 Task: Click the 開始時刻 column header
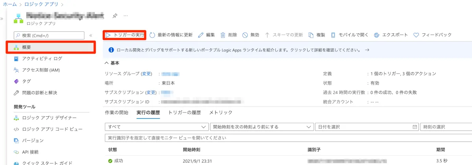point(192,150)
